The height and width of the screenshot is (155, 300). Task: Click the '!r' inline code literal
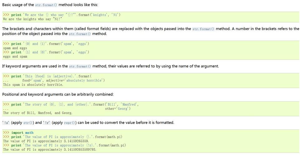point(46,123)
